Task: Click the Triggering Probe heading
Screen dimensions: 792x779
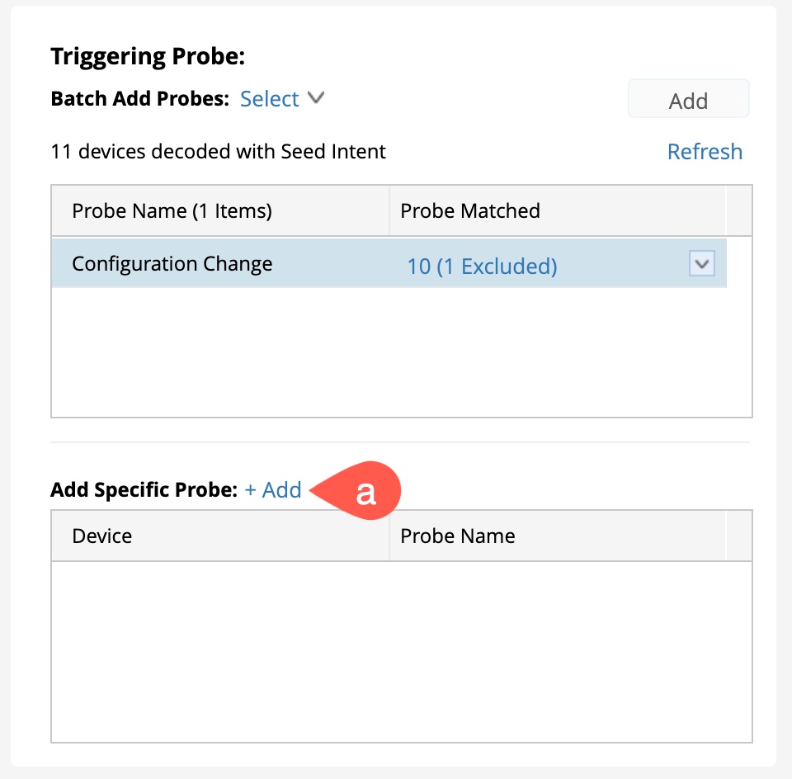Action: pyautogui.click(x=148, y=56)
